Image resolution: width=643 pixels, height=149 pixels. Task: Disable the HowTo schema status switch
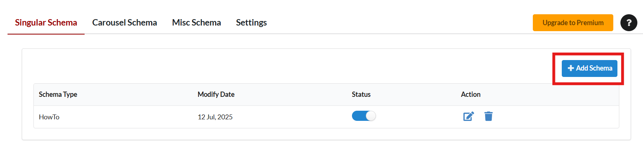[364, 116]
